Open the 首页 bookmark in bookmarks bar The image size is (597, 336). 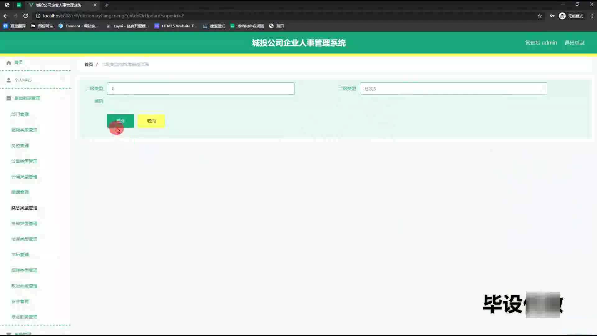[x=276, y=26]
